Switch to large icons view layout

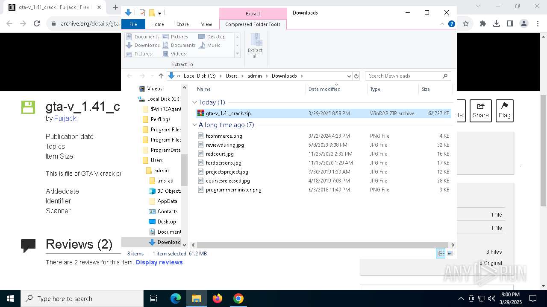[x=450, y=254]
